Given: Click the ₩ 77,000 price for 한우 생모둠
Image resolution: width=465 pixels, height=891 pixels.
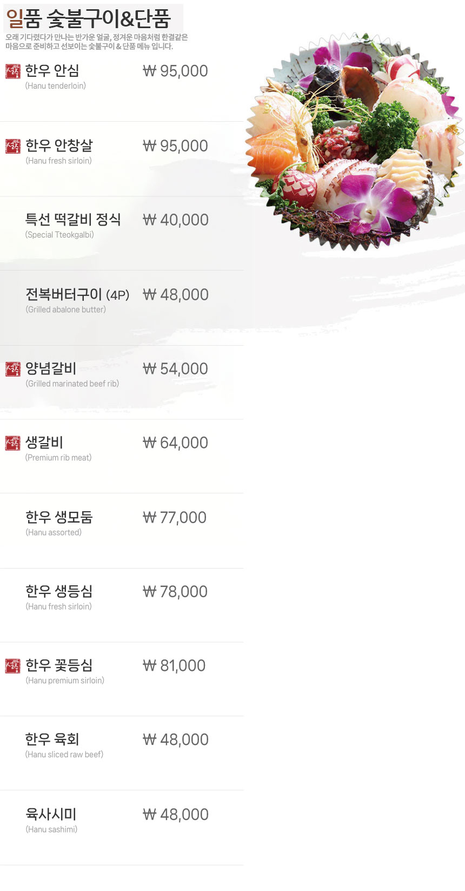Looking at the screenshot, I should pyautogui.click(x=175, y=518).
